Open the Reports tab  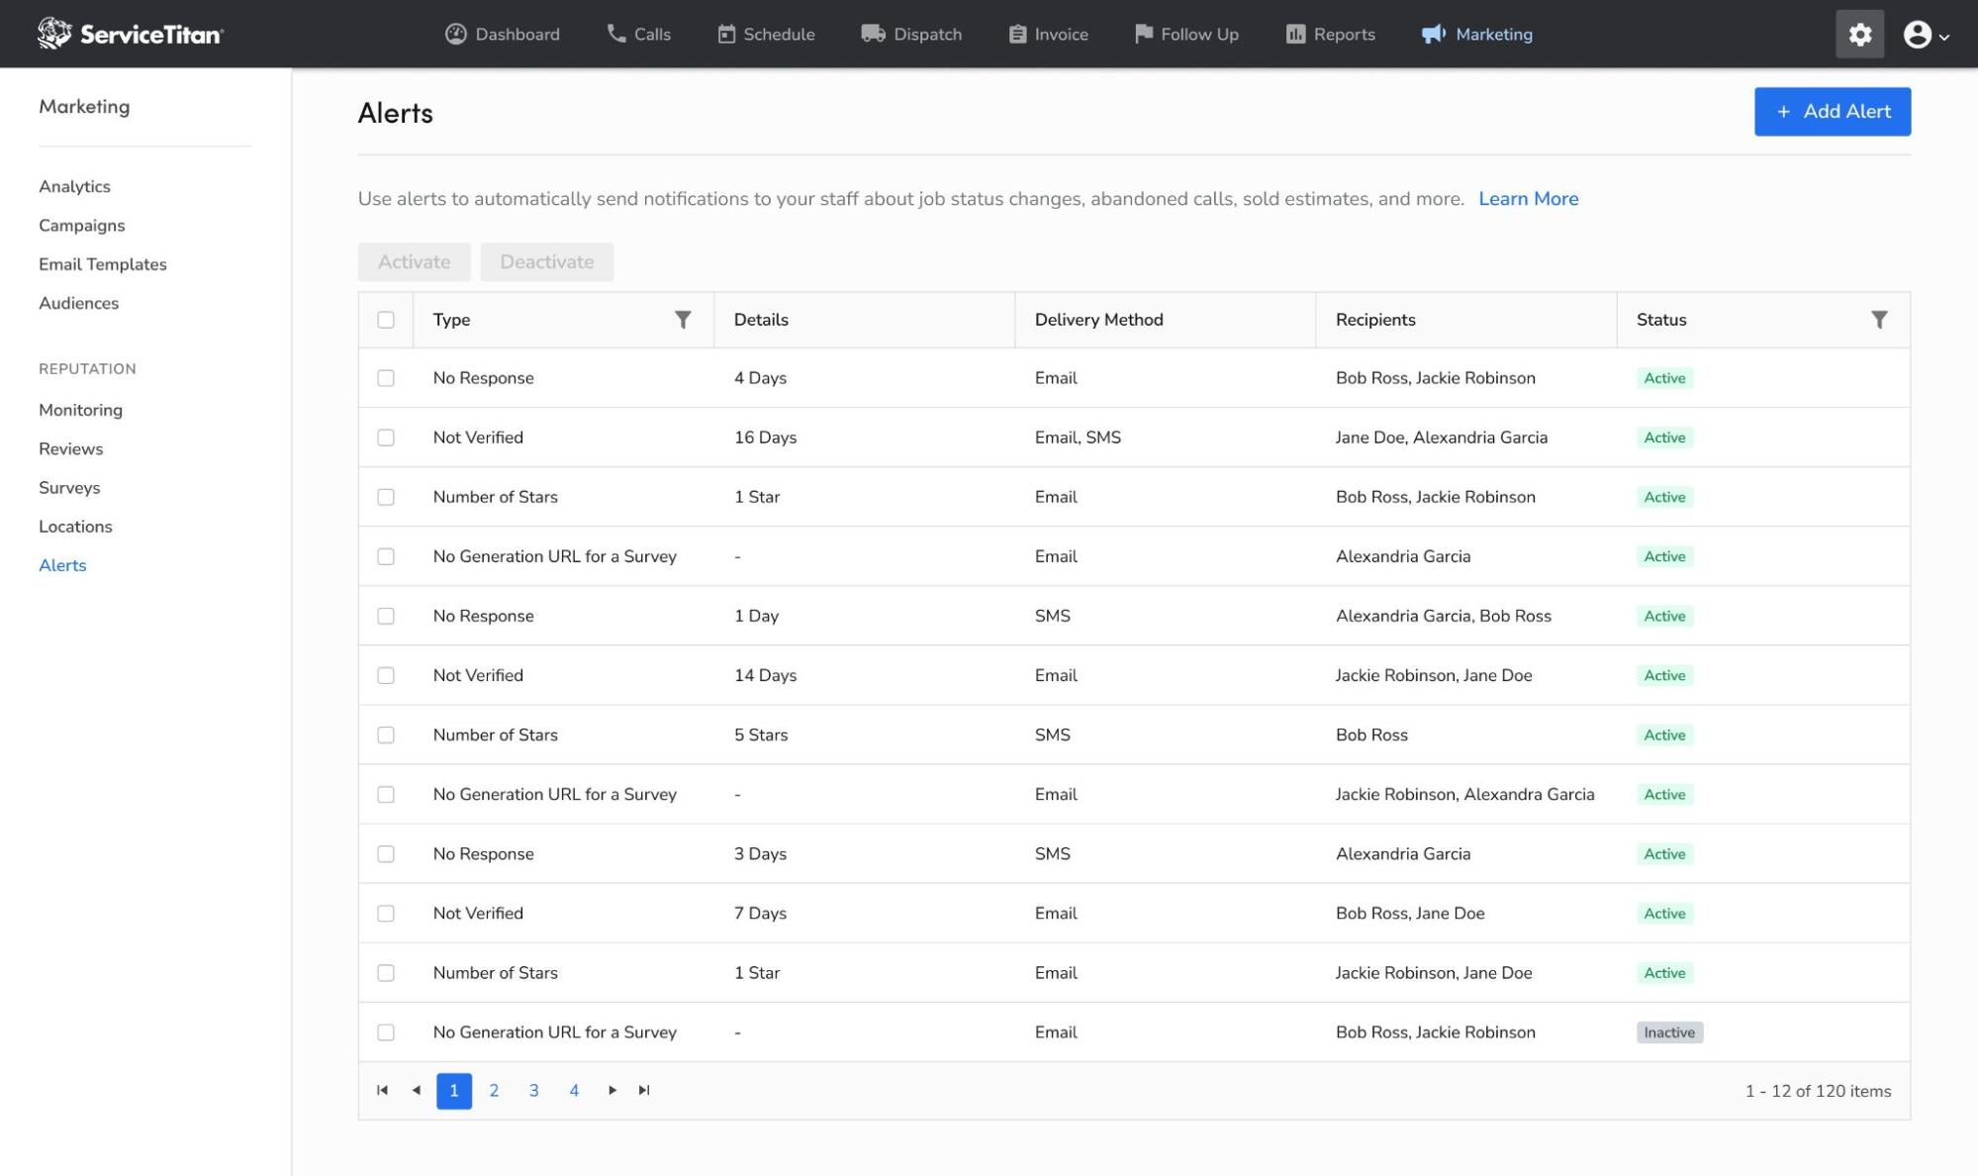pos(1330,35)
